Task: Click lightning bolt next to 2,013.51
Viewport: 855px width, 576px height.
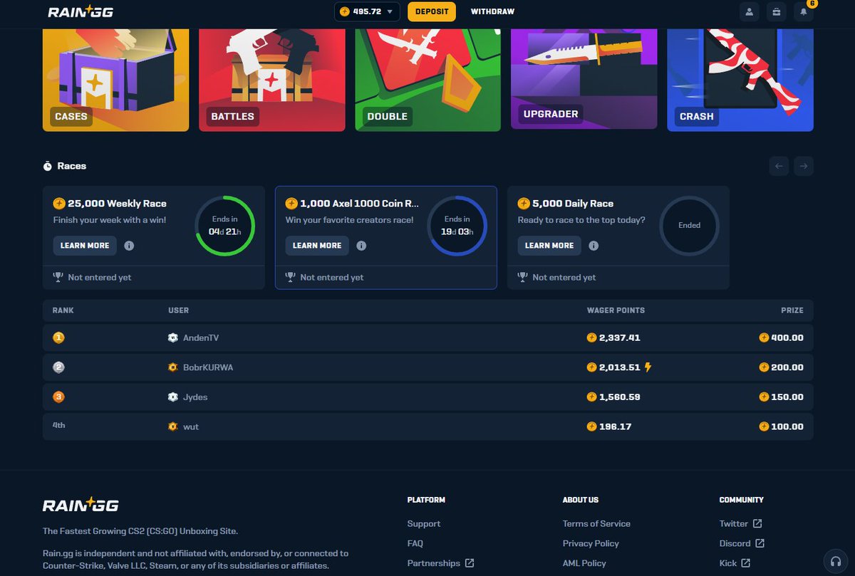Action: pyautogui.click(x=648, y=367)
